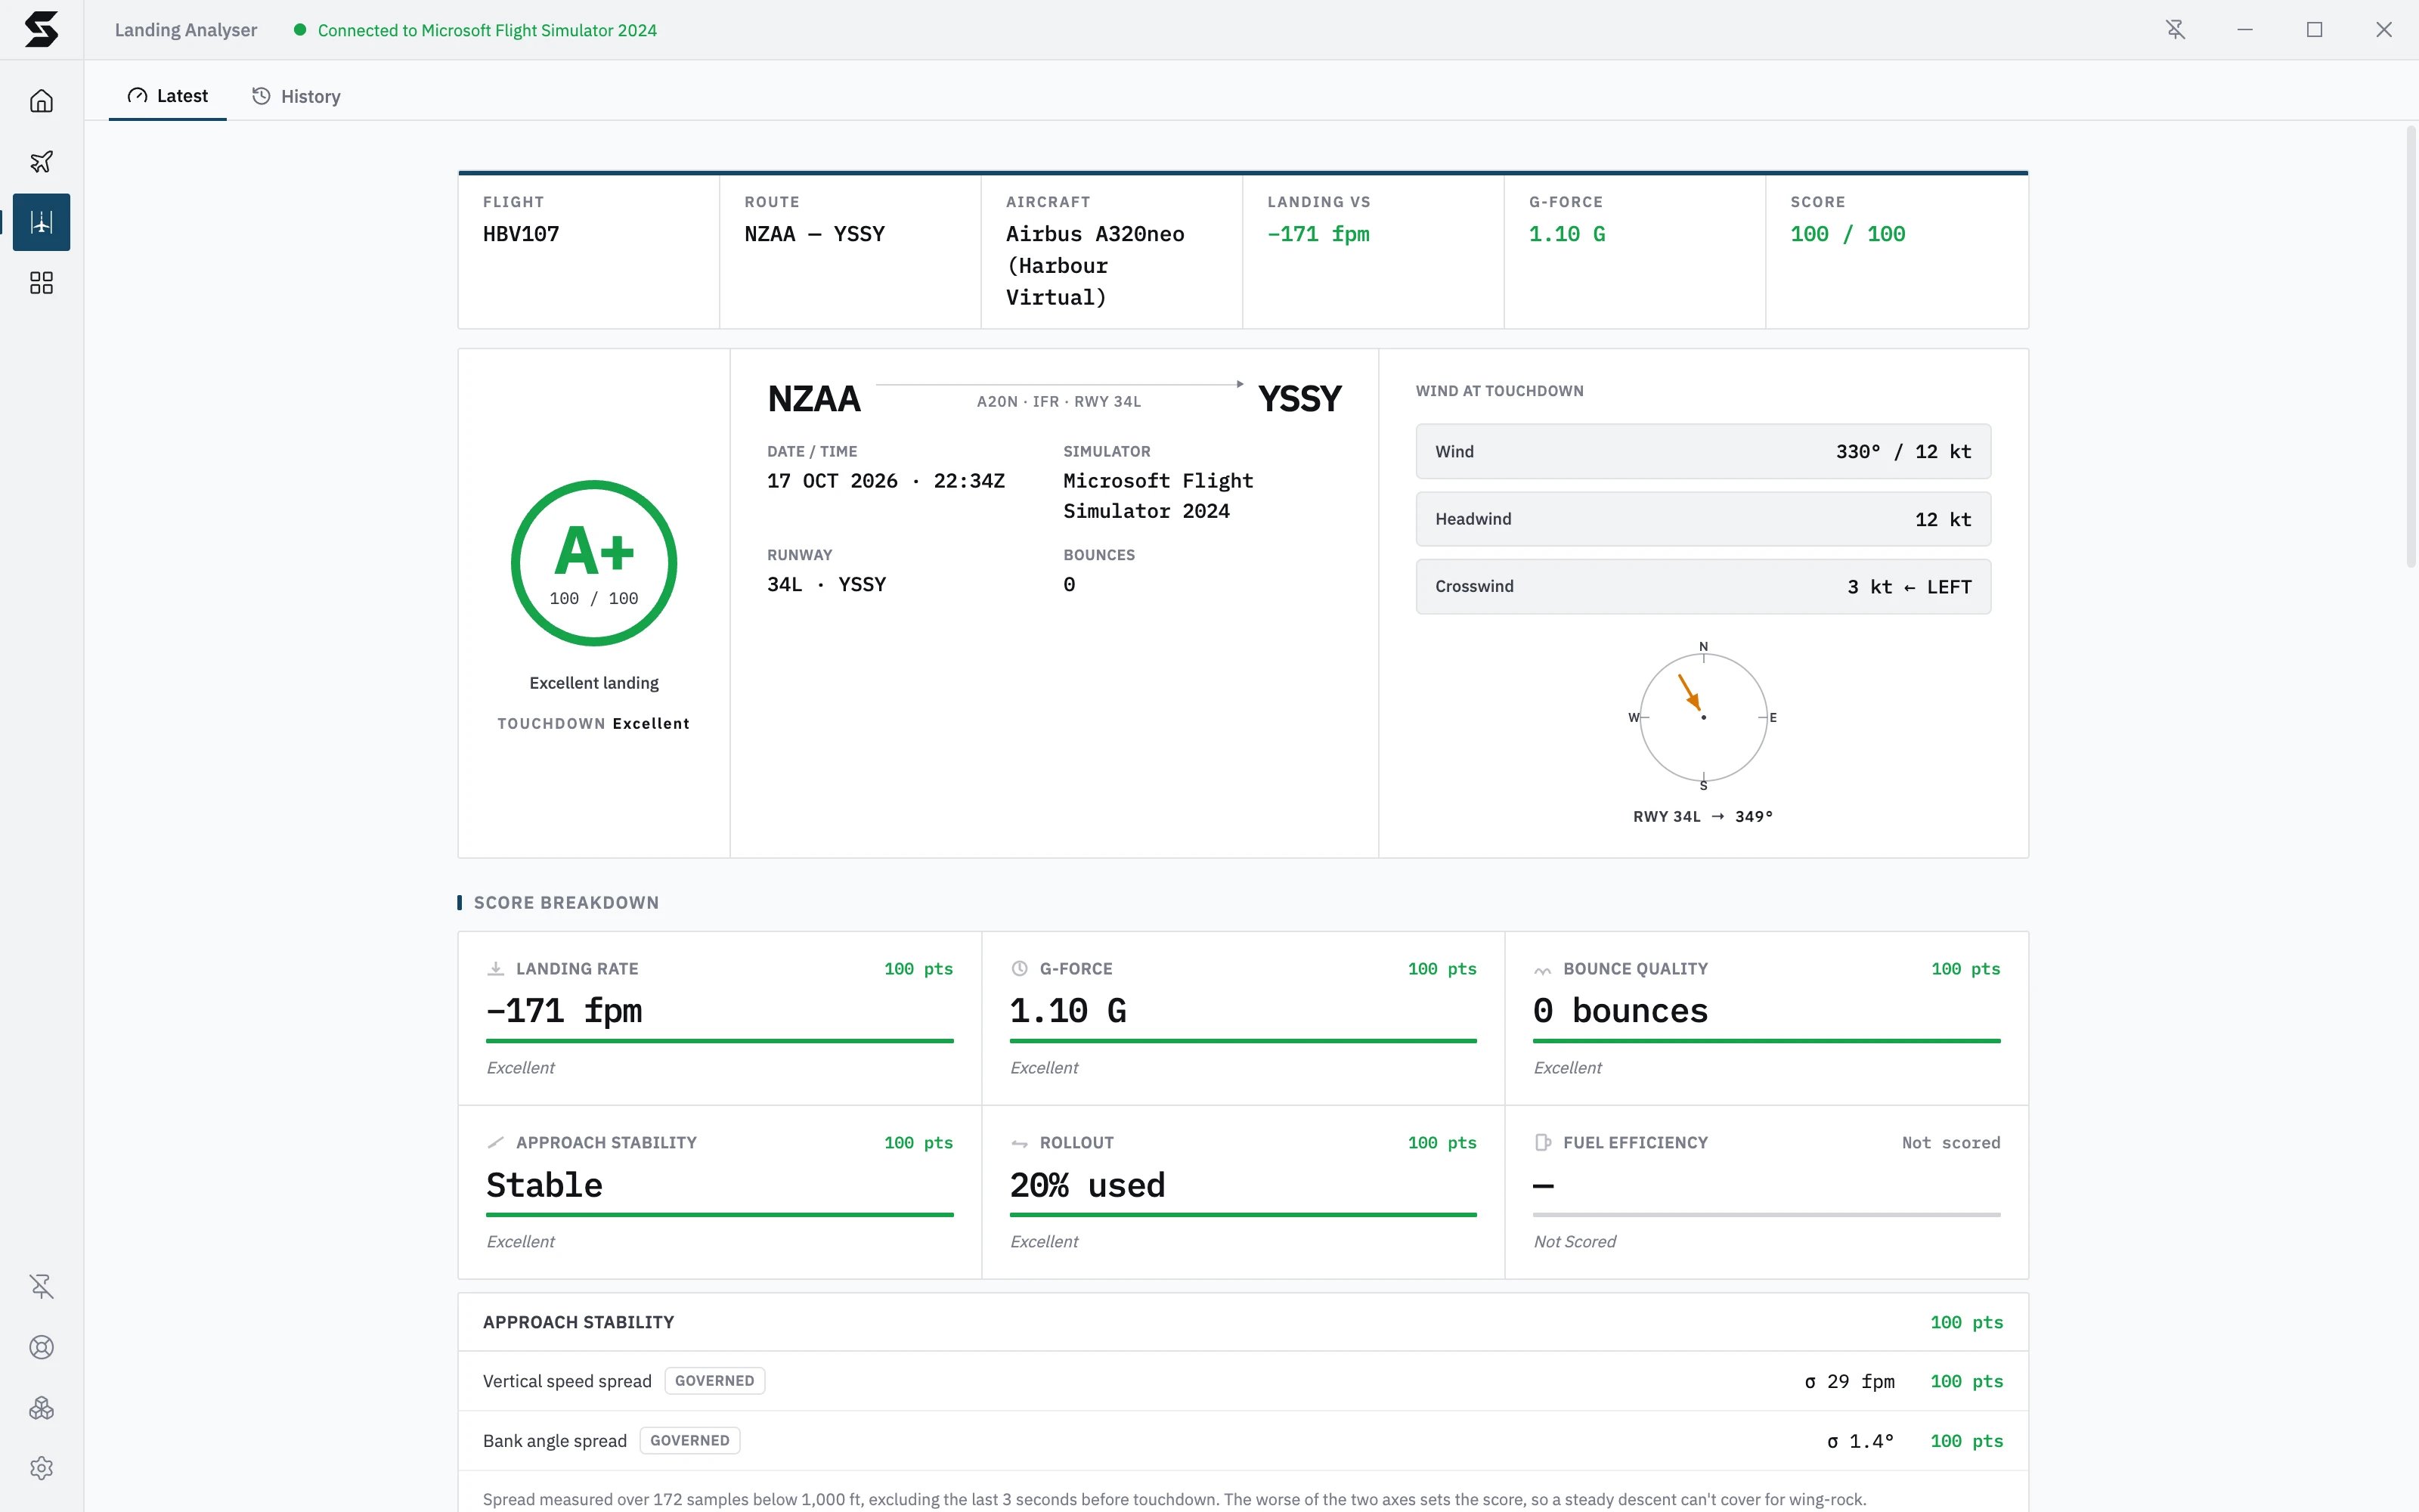
Task: Click the G-Force clock icon
Action: click(x=1020, y=968)
